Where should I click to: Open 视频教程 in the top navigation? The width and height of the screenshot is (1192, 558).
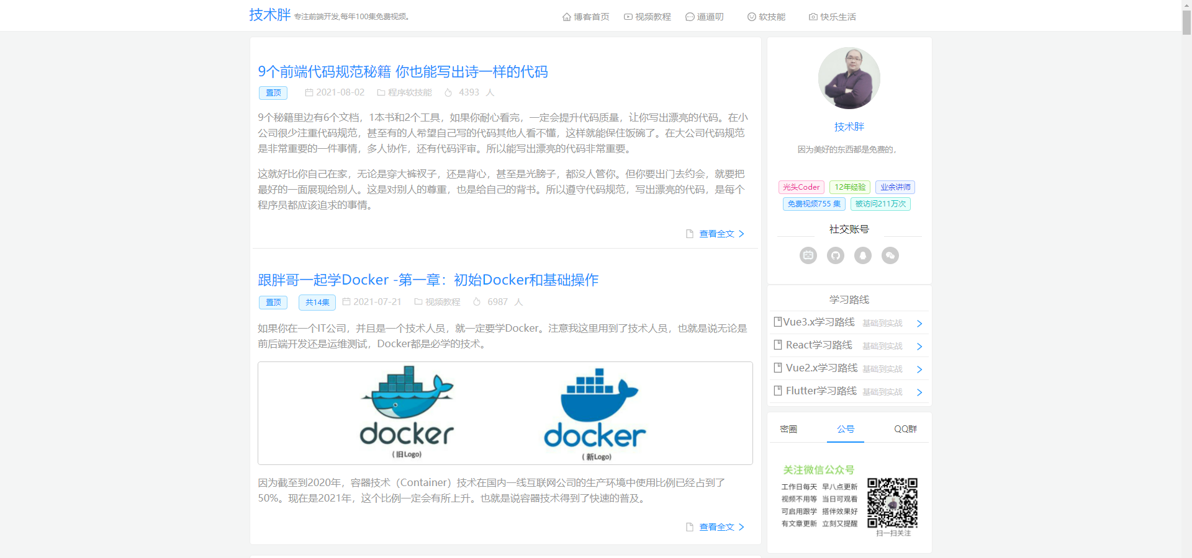(647, 17)
